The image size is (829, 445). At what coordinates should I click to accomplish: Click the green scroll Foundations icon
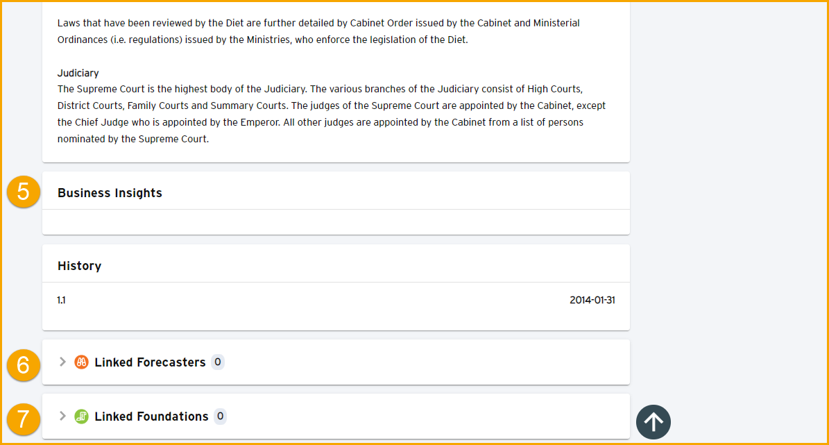click(x=81, y=417)
